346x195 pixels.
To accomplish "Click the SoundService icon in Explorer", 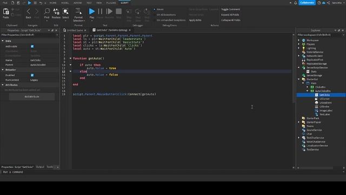I will click(304, 130).
